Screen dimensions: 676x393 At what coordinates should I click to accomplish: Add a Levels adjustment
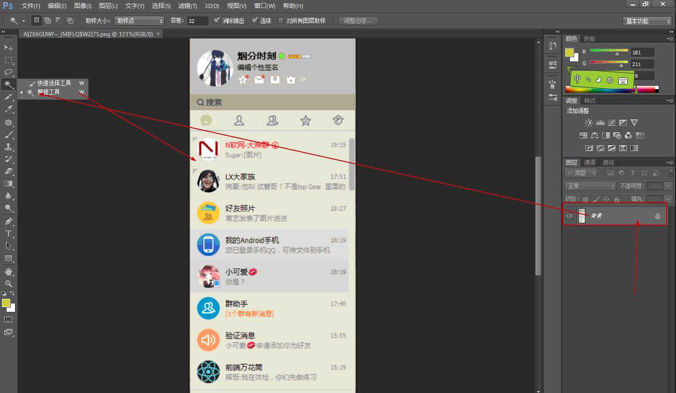coord(600,123)
